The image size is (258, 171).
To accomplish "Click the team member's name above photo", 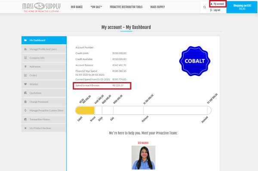I will point(143,143).
